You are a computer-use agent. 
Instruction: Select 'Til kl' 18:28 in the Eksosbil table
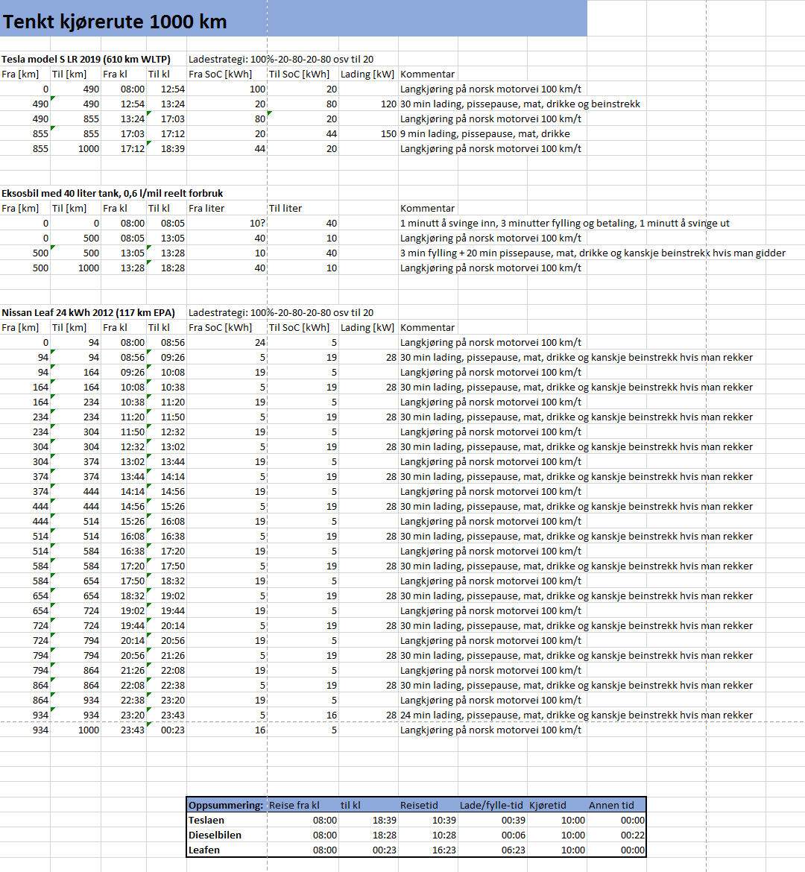click(166, 268)
